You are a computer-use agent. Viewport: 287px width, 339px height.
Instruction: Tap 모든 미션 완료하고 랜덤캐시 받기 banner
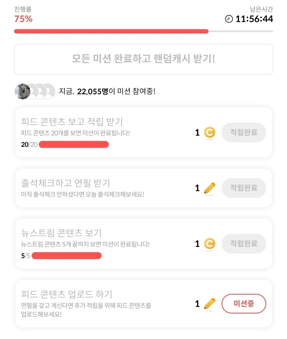[143, 59]
